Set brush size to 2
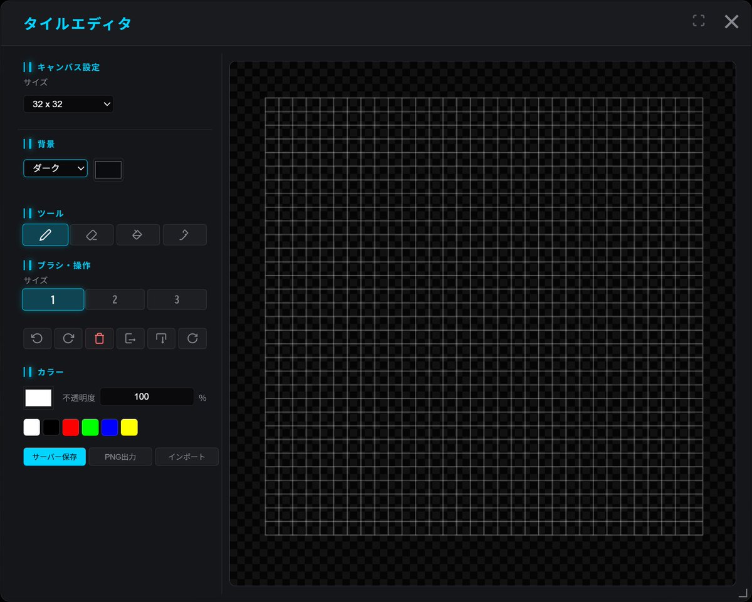The height and width of the screenshot is (602, 752). pyautogui.click(x=115, y=299)
